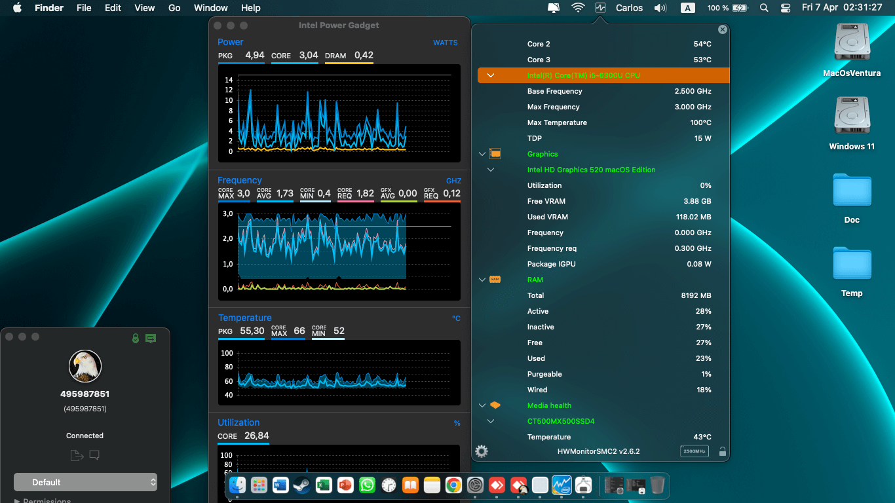Click the input source A icon
The height and width of the screenshot is (503, 895).
click(687, 8)
